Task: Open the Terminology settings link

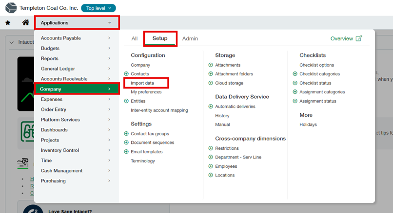Action: [143, 161]
